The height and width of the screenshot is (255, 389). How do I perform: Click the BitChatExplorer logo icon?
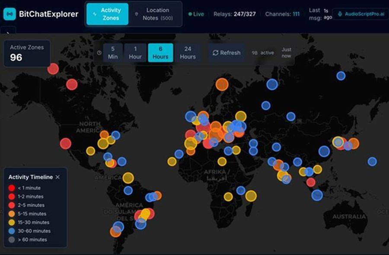(10, 14)
